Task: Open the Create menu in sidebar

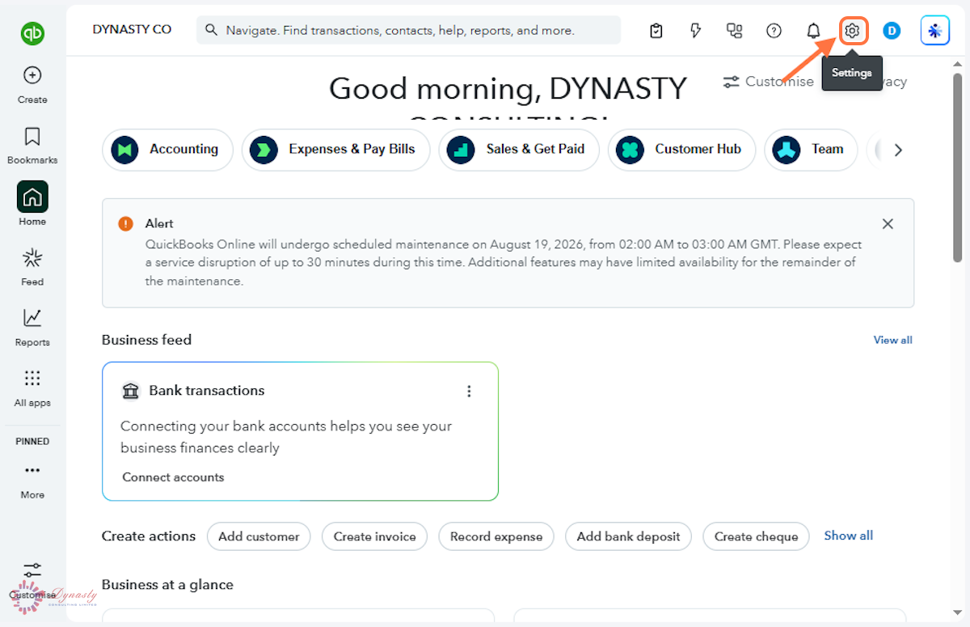Action: [32, 85]
